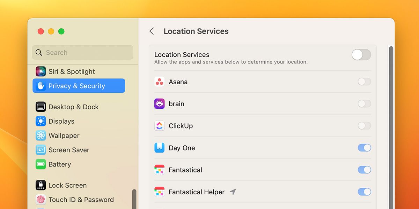Click the Search field
This screenshot has height=209, width=419.
click(x=82, y=52)
